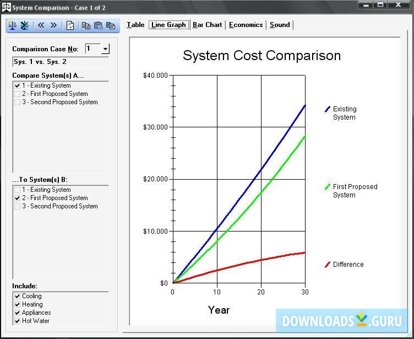Click the '$20.000' y-axis label
Screen dimensions: 414x339
(x=155, y=179)
